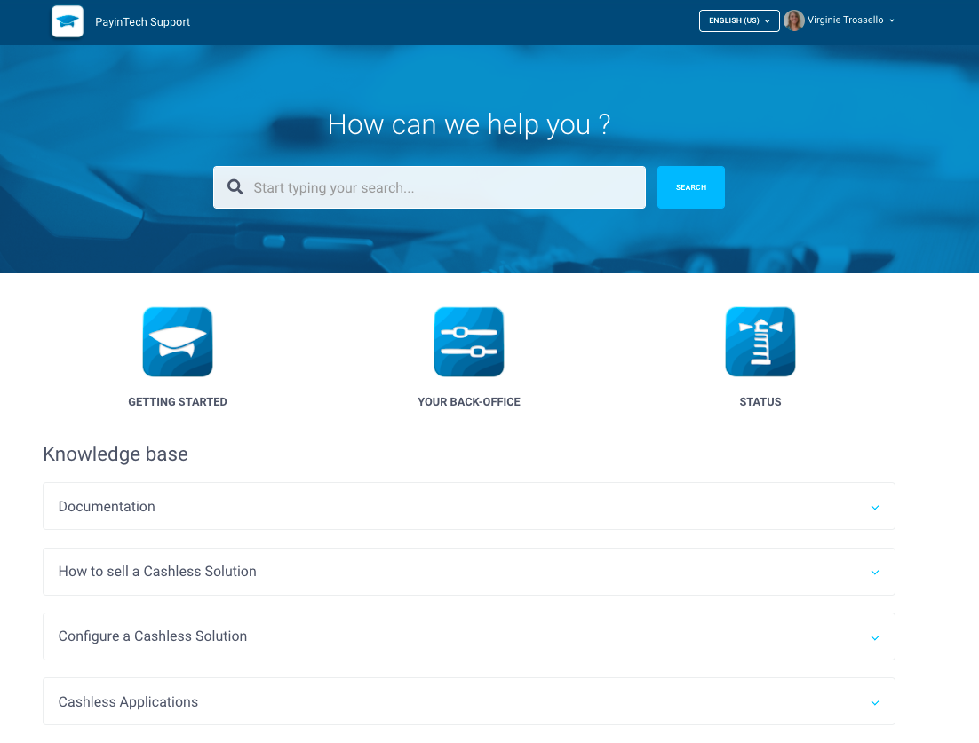Expand the Cashless Applications chevron
The image size is (979, 743).
click(875, 702)
